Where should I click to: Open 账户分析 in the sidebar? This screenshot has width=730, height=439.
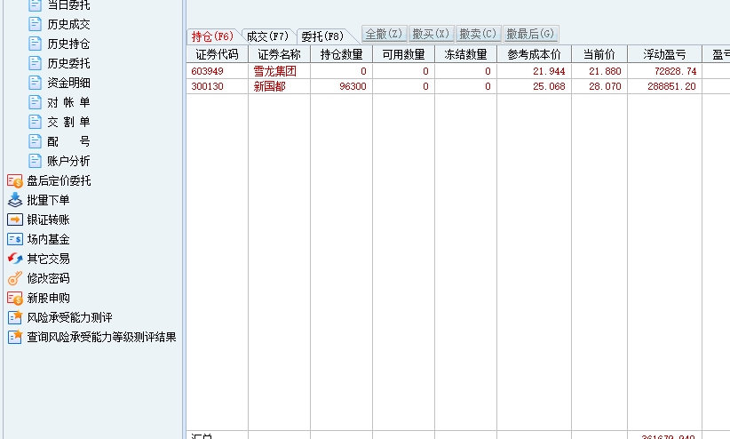coord(68,161)
